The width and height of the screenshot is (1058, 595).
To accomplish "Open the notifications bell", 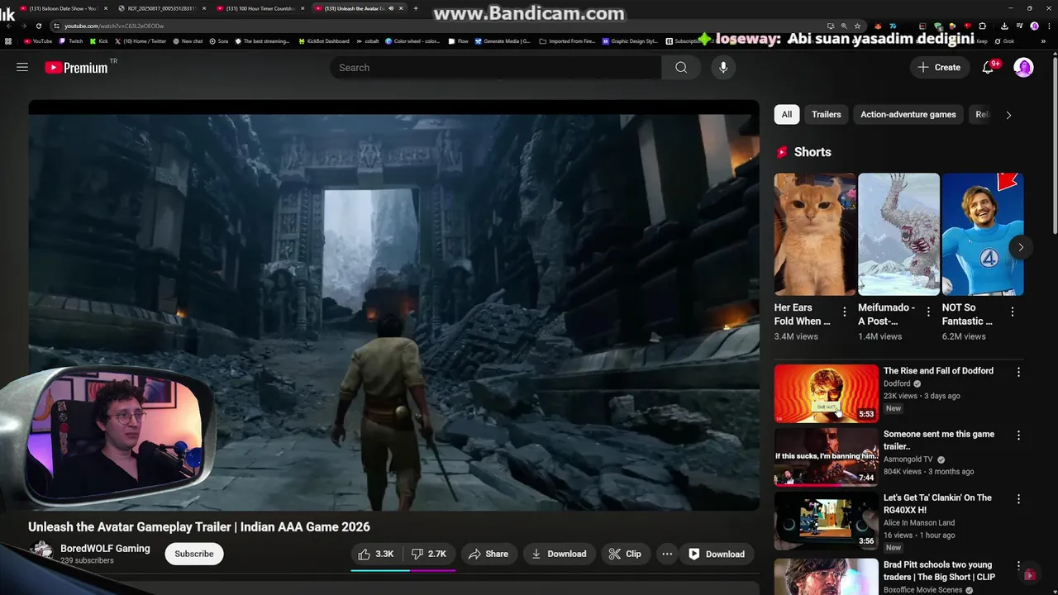I will 988,68.
